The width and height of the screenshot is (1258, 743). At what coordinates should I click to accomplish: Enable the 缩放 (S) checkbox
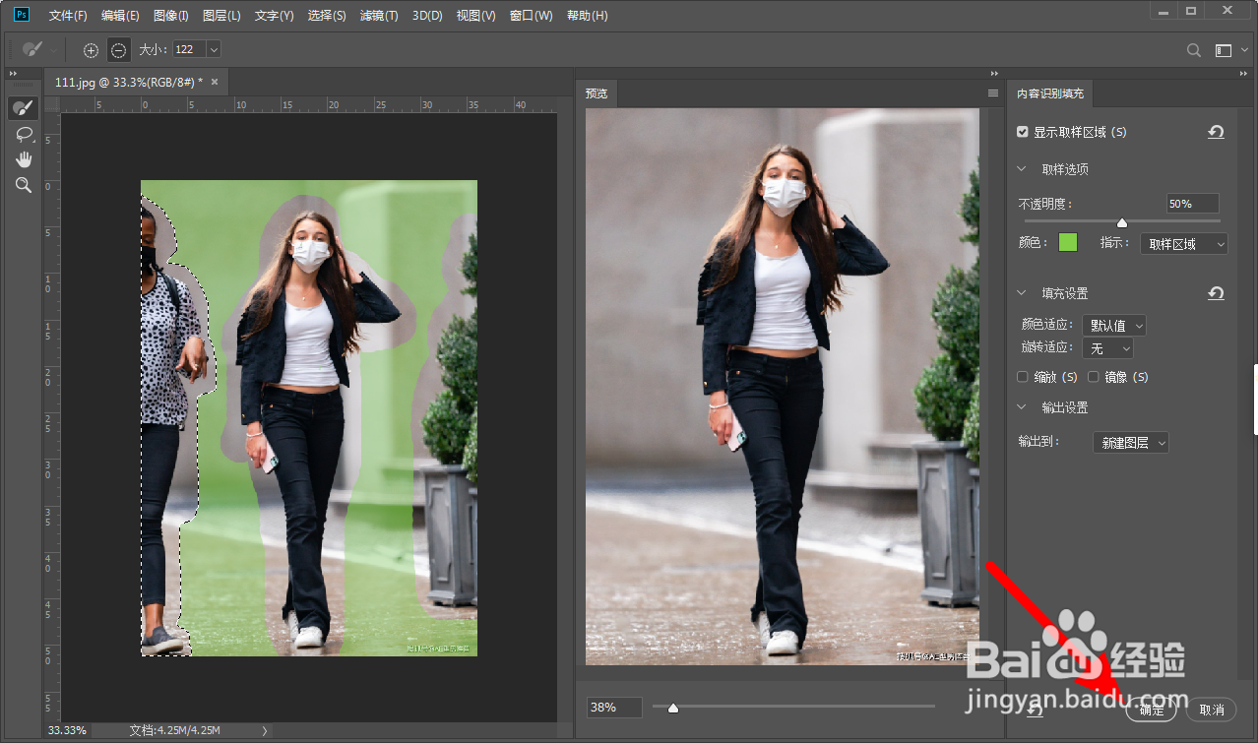pos(1023,377)
